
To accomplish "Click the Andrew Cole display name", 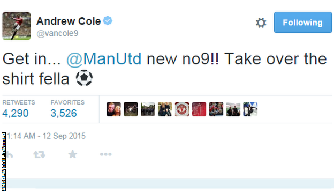I will [x=69, y=21].
